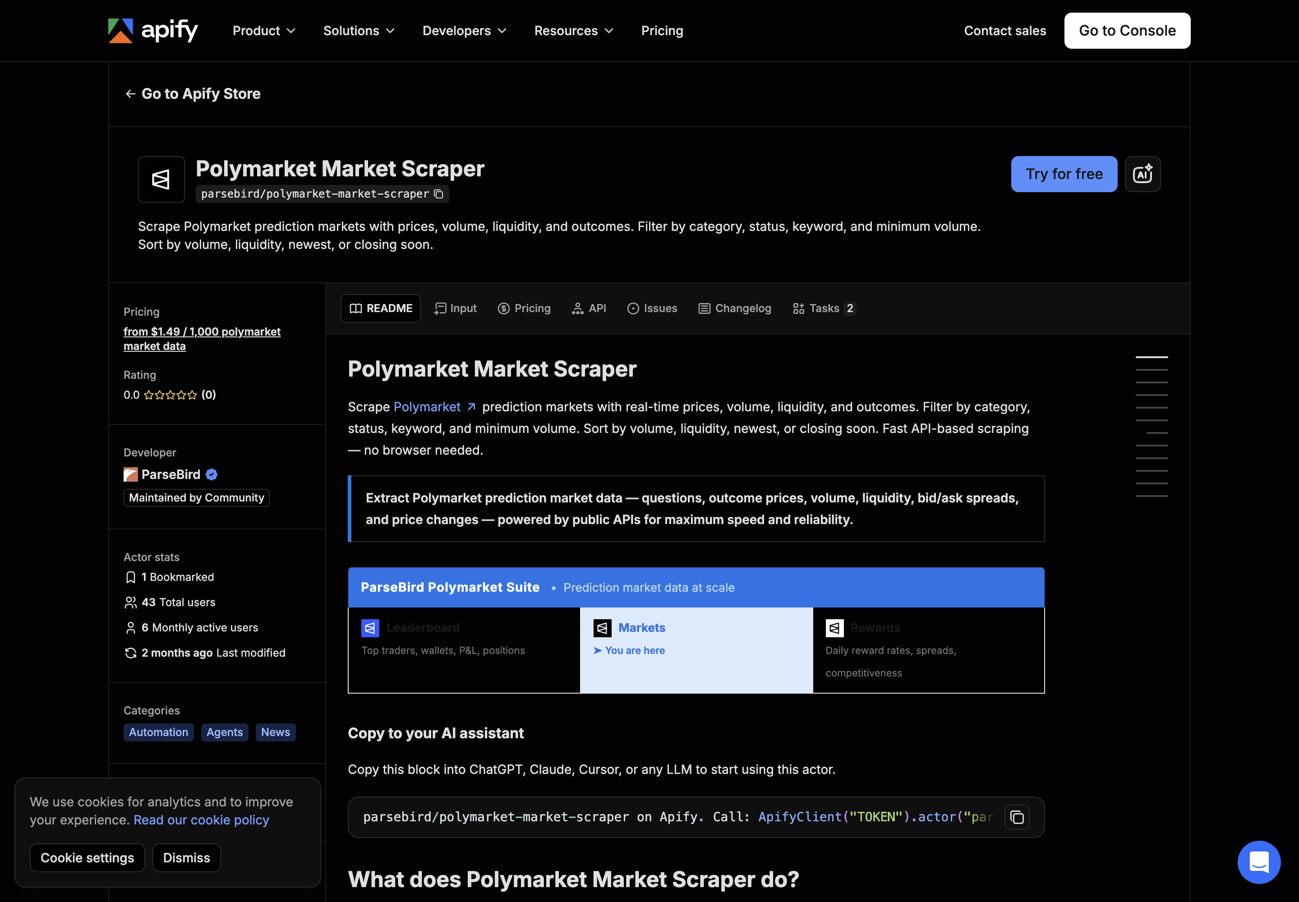Click the Leaderboard suite icon
Viewport: 1299px width, 902px height.
click(370, 628)
